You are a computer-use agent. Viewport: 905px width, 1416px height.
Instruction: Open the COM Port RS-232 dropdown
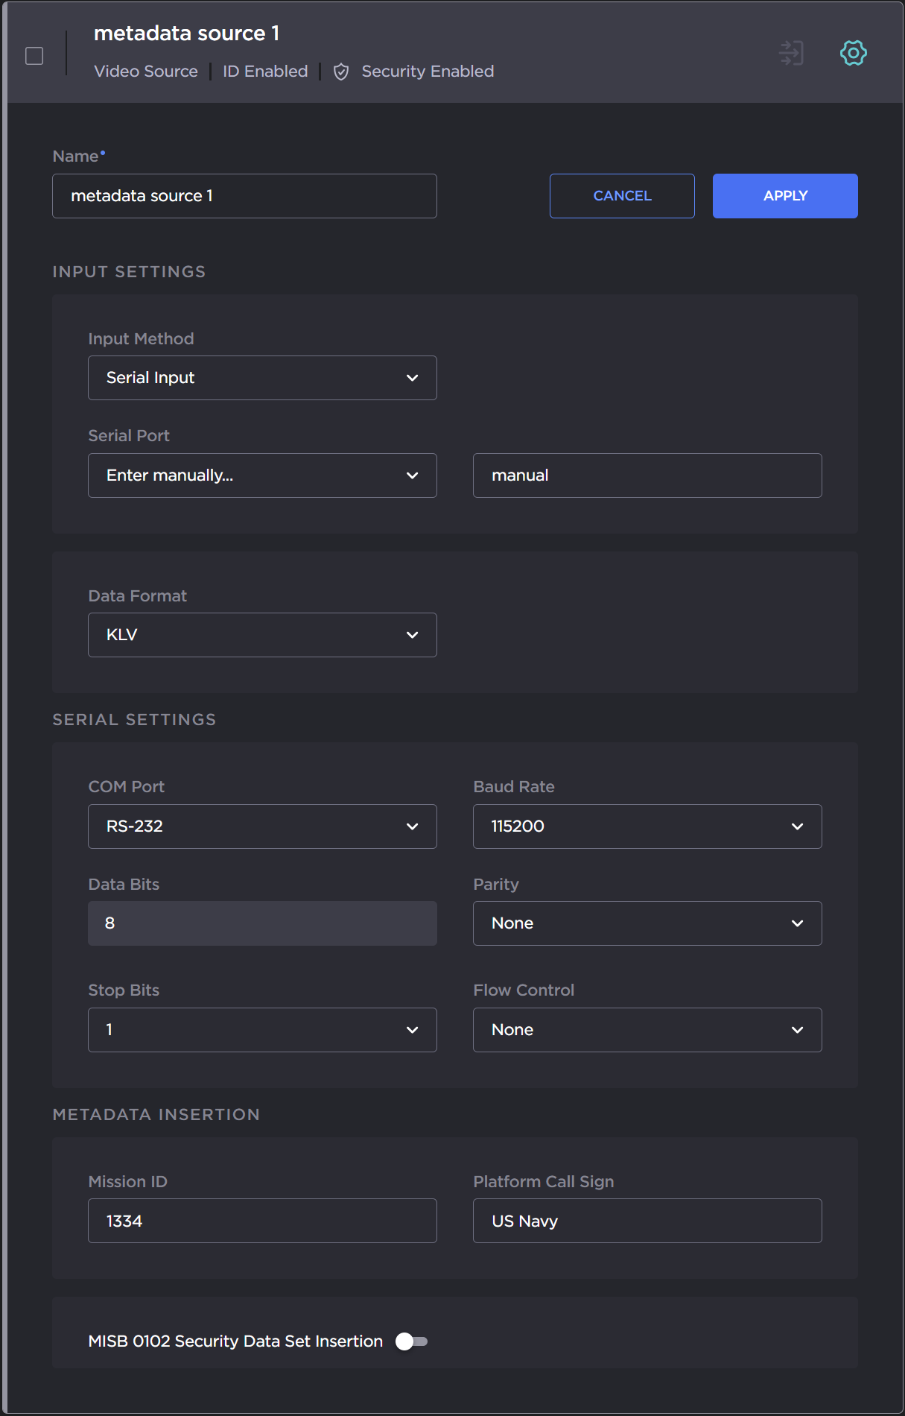[x=262, y=826]
